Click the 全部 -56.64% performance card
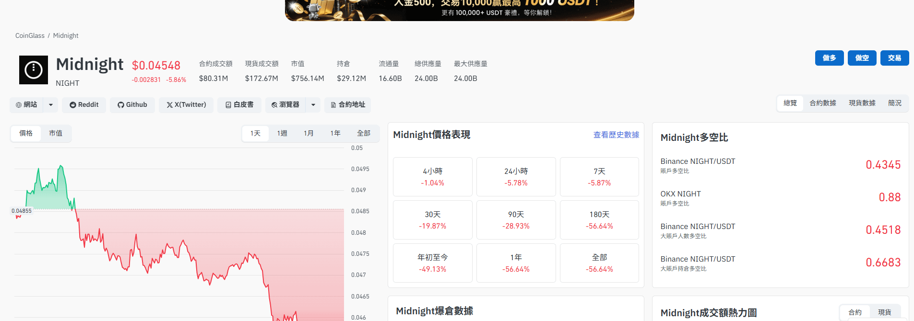Screen dimensions: 914x321 click(x=600, y=263)
